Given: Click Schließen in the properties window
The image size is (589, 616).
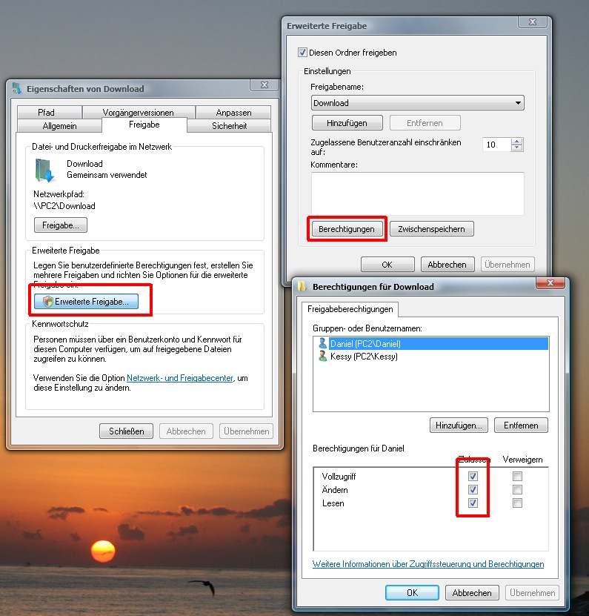Looking at the screenshot, I should [x=126, y=431].
